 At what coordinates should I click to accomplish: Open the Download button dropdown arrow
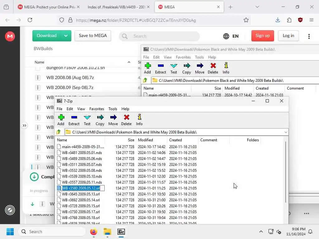tap(66, 36)
